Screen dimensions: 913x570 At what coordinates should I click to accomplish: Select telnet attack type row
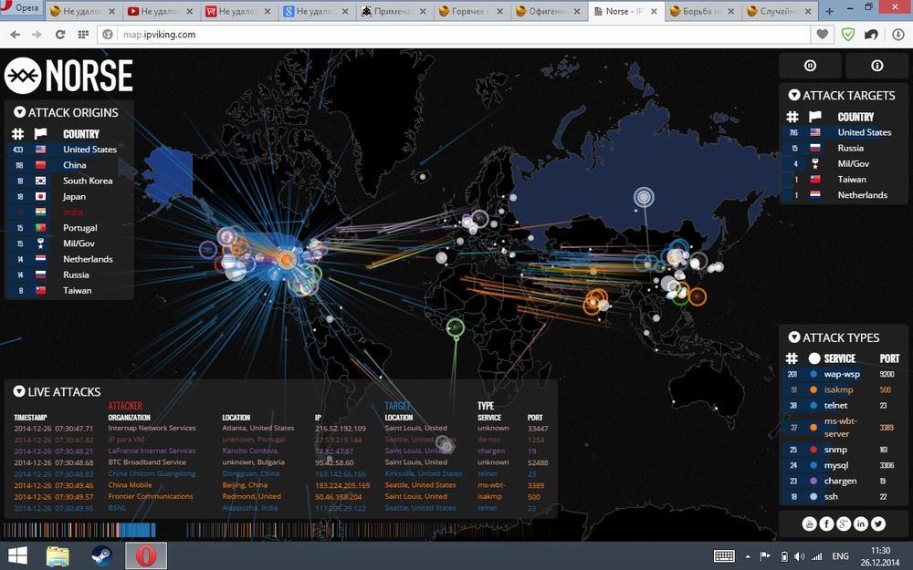(844, 406)
